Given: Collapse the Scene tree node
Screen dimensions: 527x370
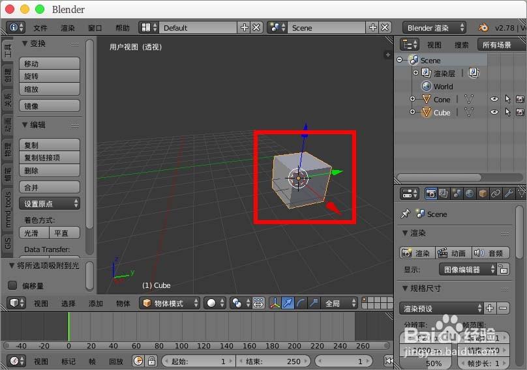Looking at the screenshot, I should click(400, 60).
